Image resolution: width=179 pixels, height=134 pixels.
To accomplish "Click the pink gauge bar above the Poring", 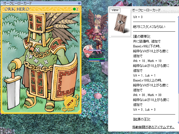I will (96, 50).
